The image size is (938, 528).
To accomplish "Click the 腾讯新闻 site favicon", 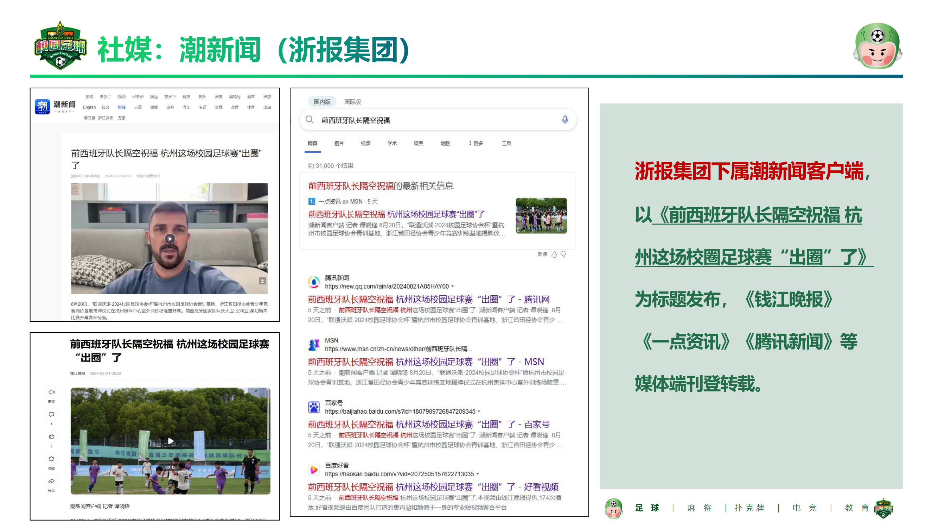I will tap(313, 282).
